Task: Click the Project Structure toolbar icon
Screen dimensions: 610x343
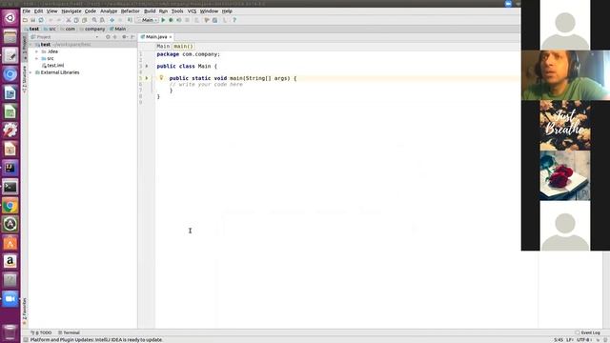Action: pyautogui.click(x=214, y=20)
